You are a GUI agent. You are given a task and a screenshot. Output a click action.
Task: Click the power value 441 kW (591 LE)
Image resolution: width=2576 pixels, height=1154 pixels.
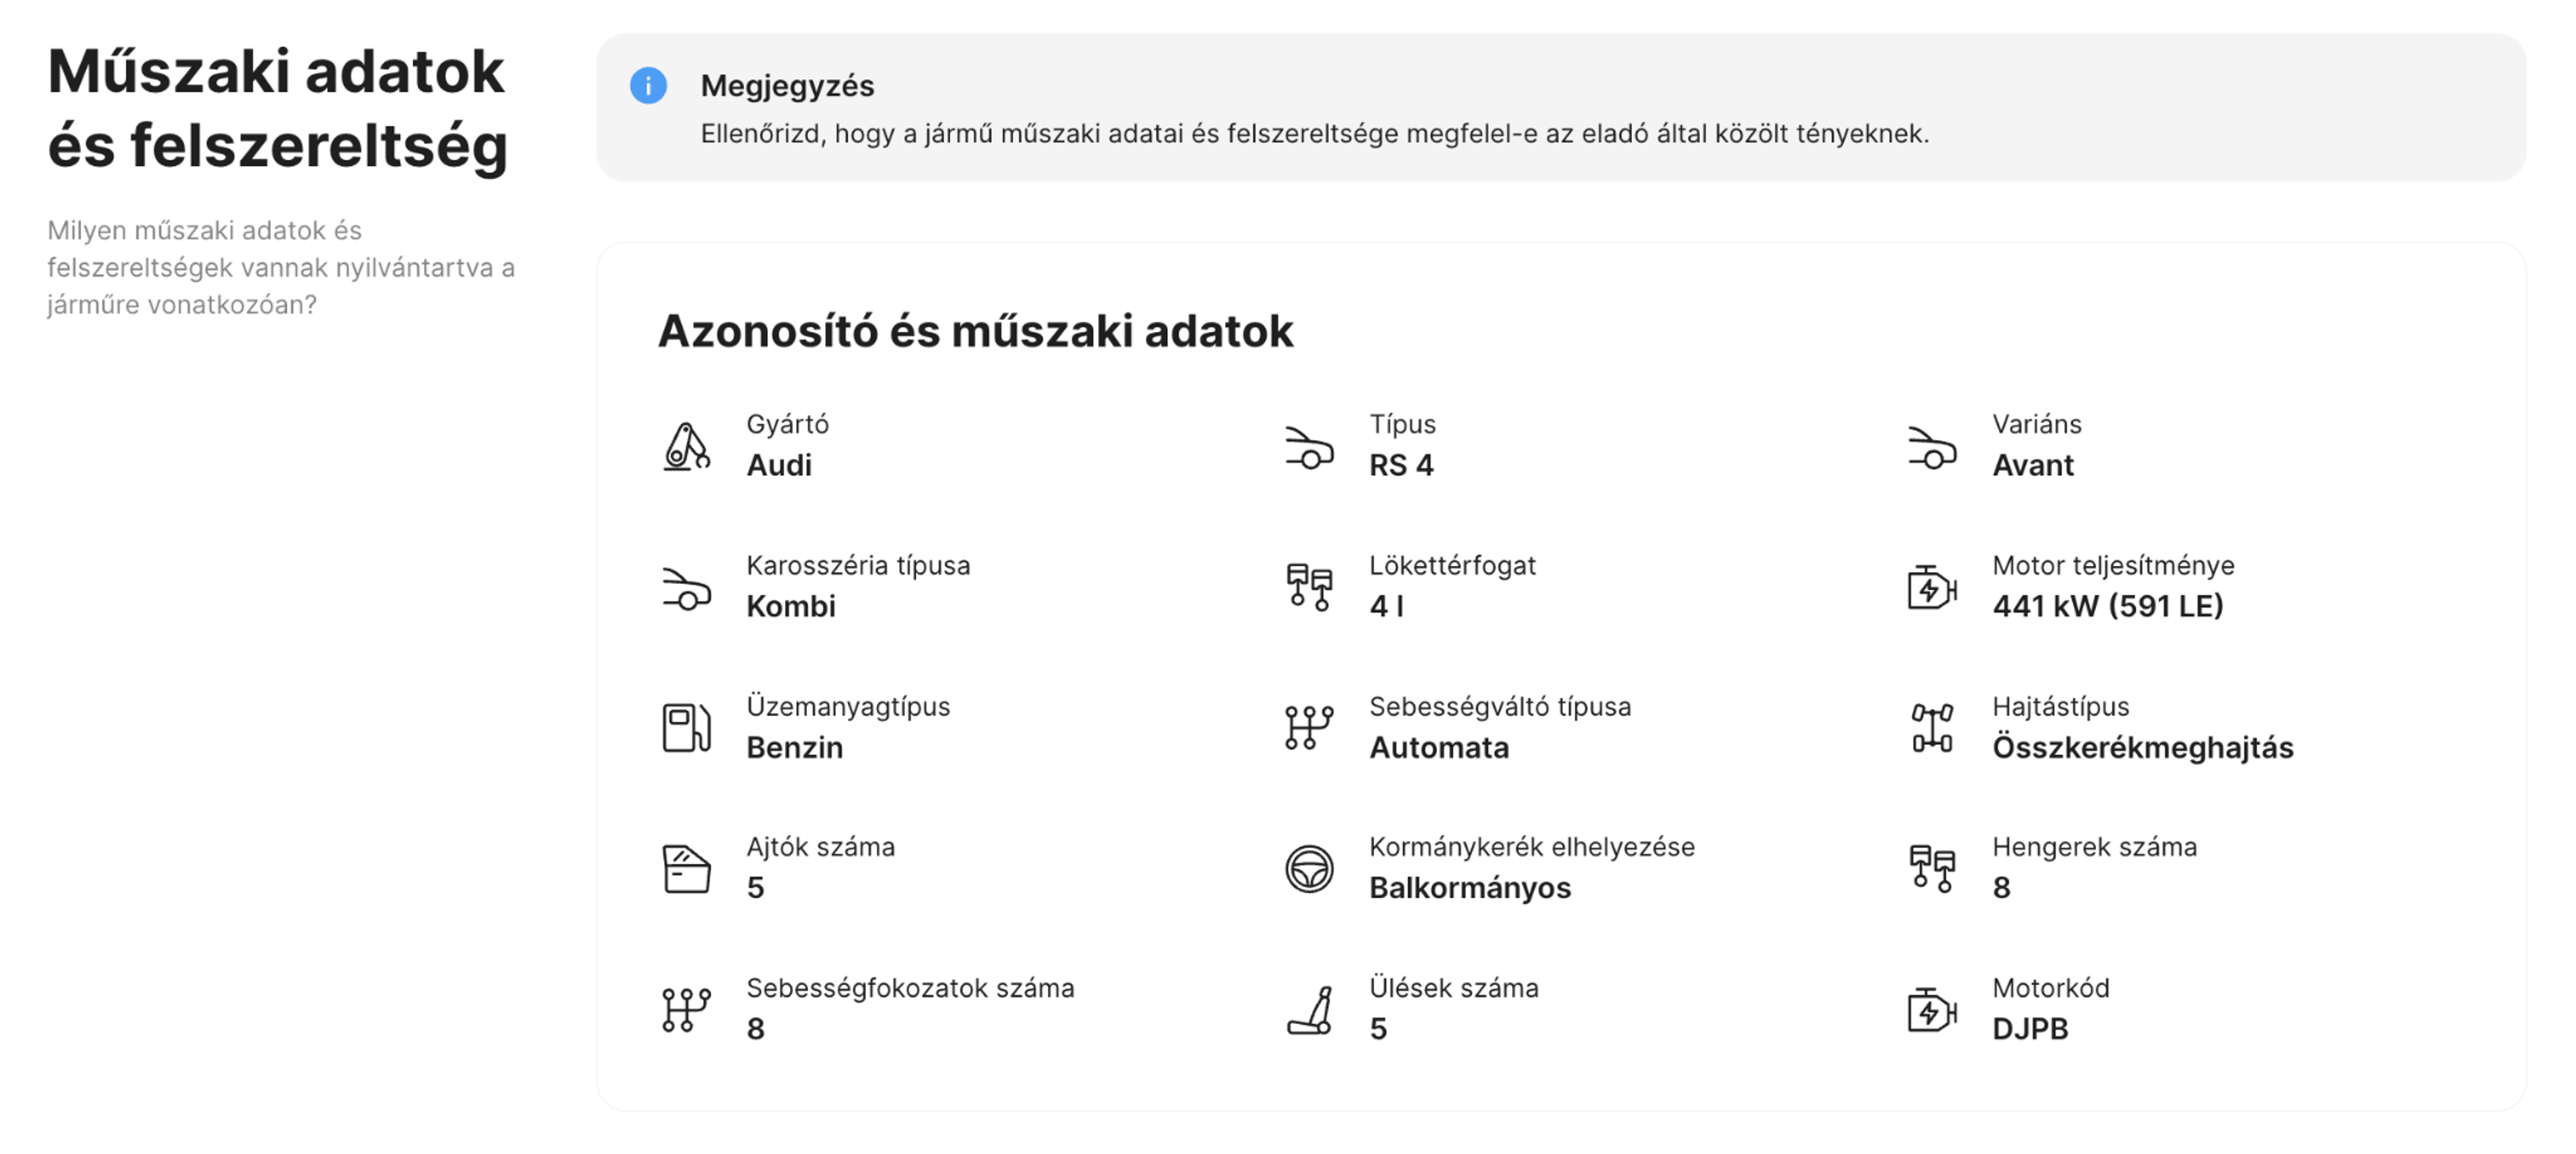[x=2108, y=606]
